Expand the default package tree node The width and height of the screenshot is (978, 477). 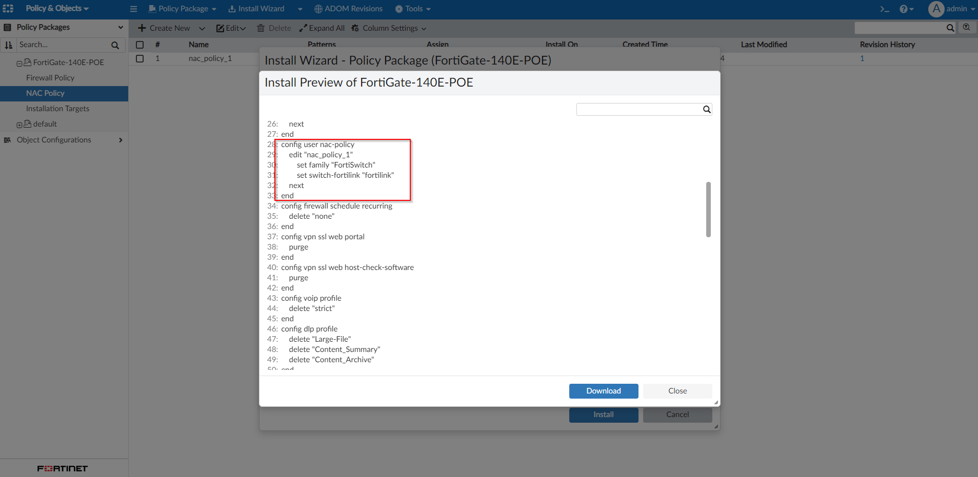click(19, 125)
